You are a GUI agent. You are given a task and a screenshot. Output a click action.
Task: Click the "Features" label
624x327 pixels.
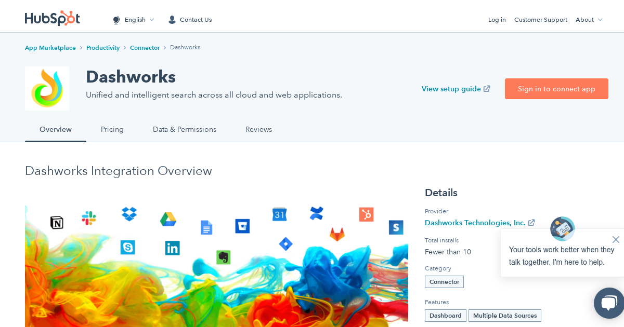point(437,302)
